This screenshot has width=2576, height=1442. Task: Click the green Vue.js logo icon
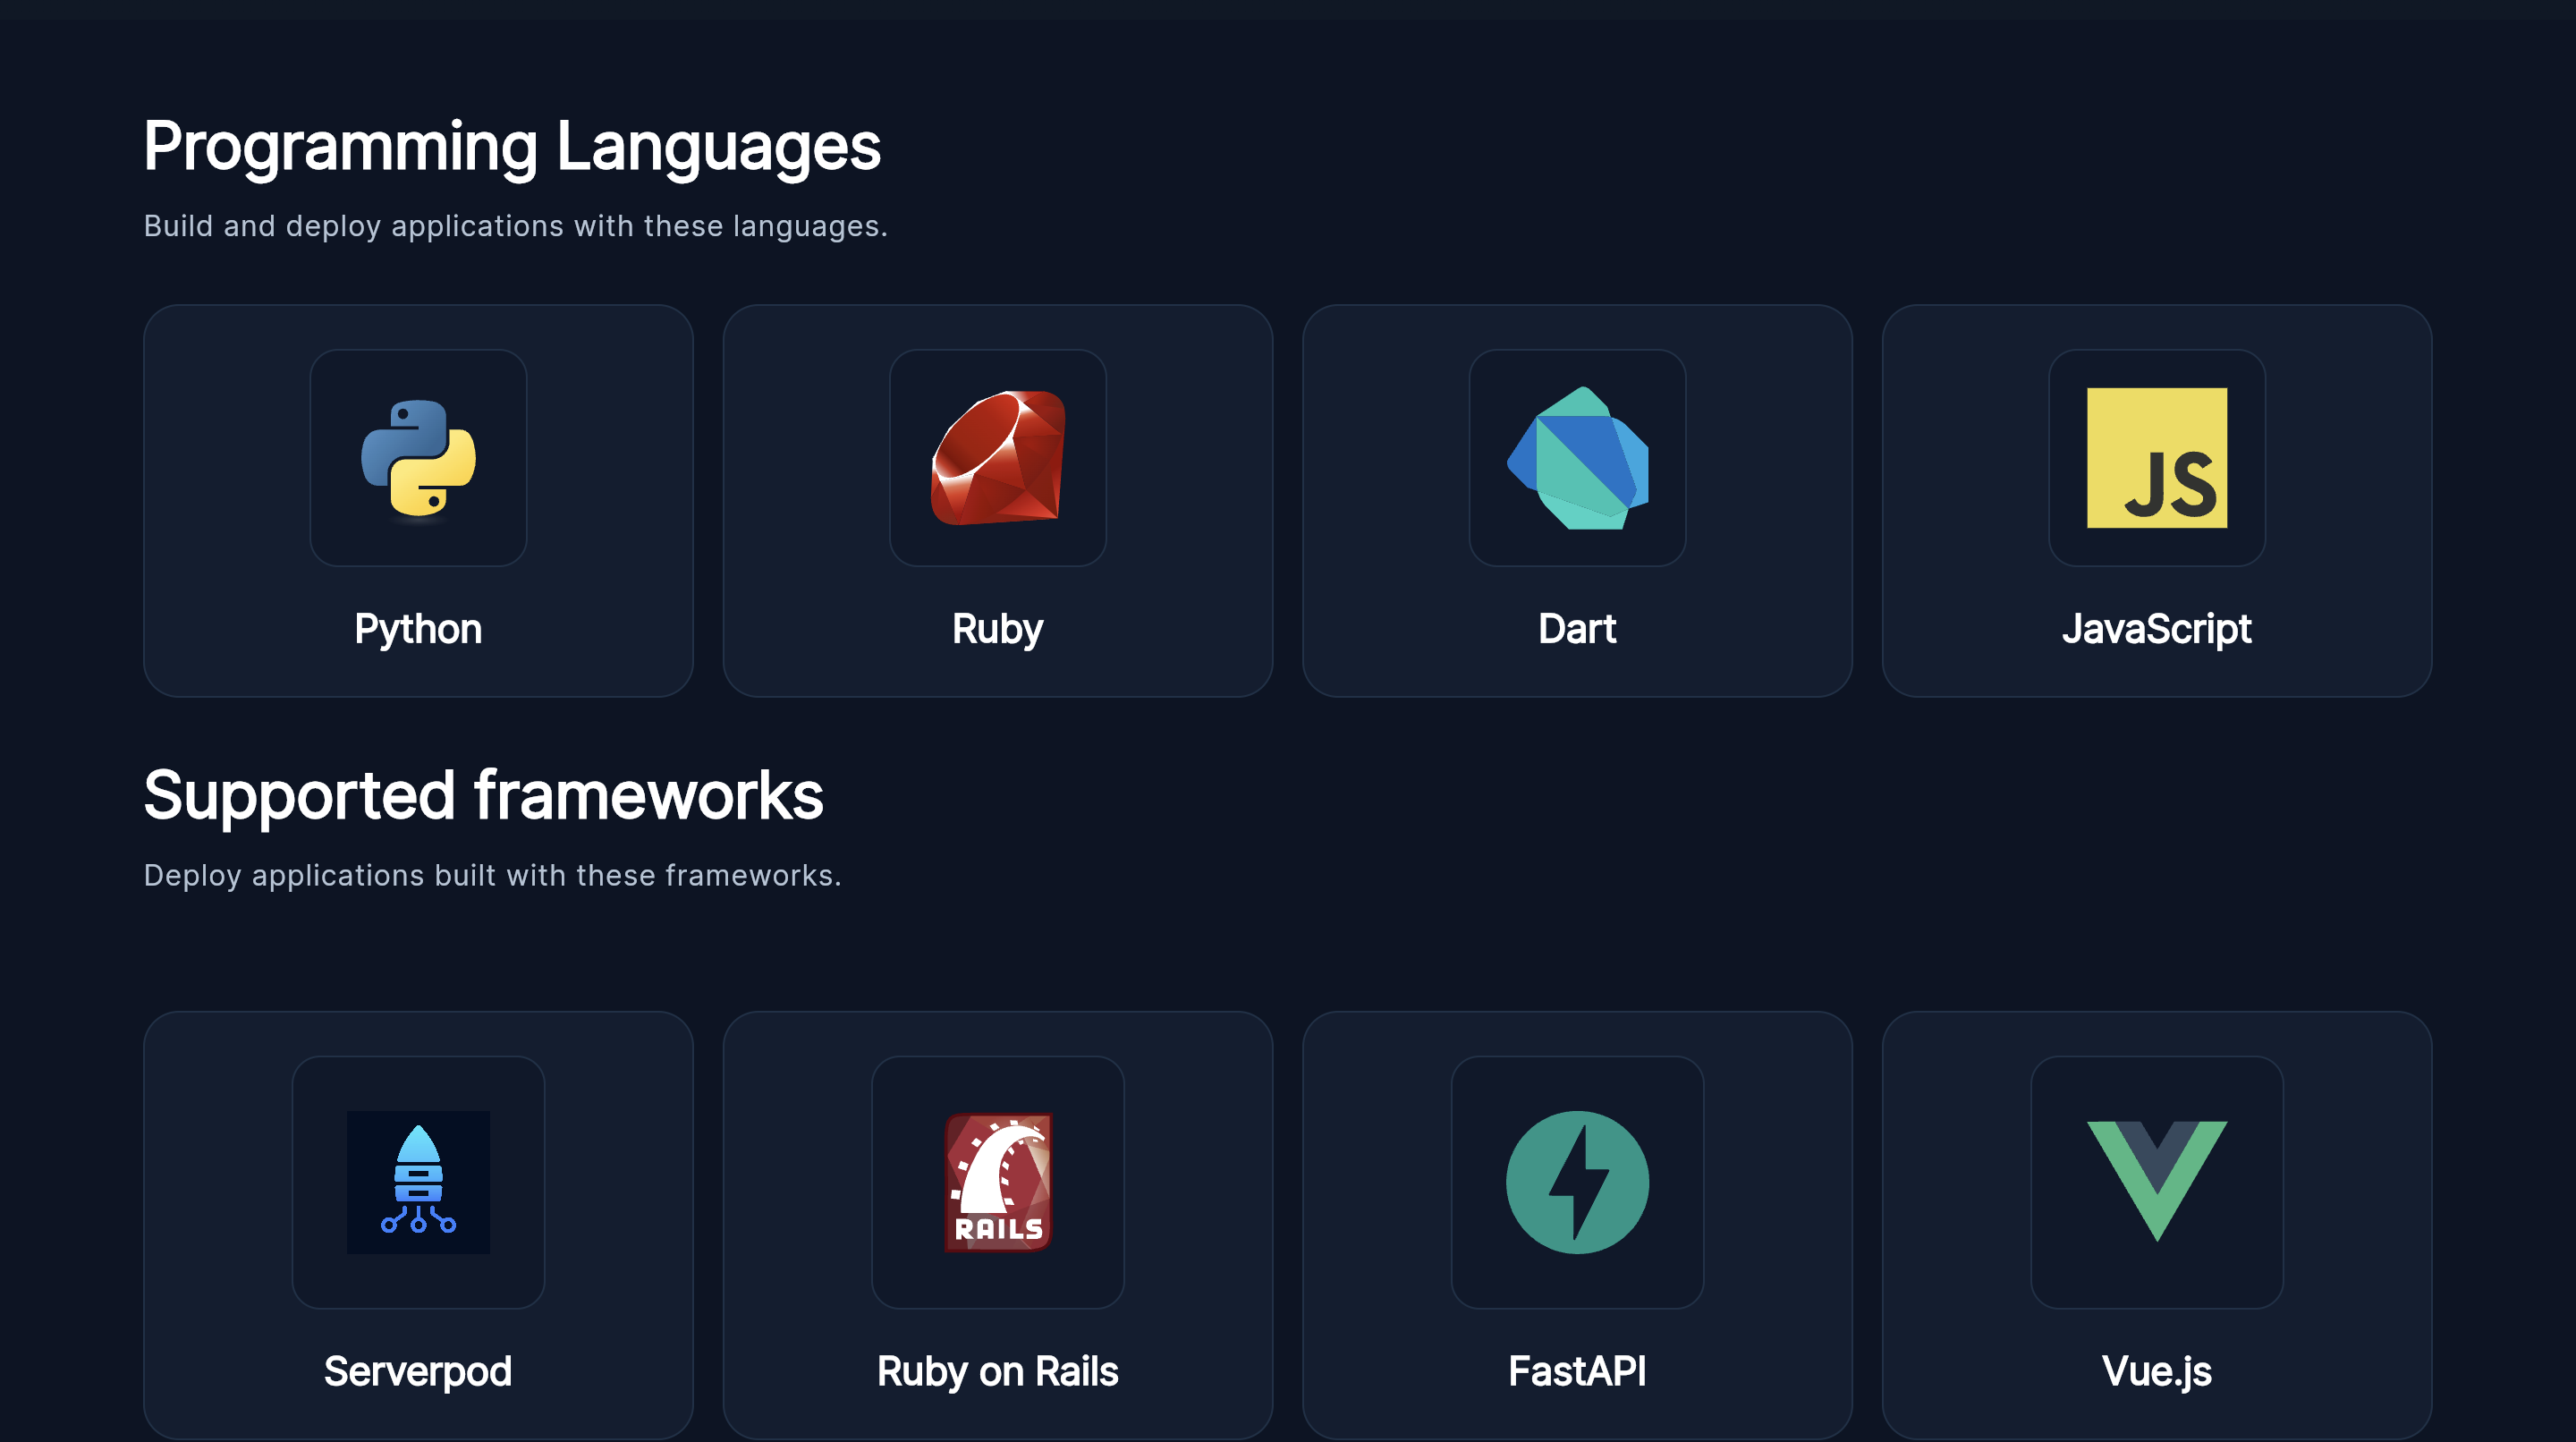tap(2156, 1180)
